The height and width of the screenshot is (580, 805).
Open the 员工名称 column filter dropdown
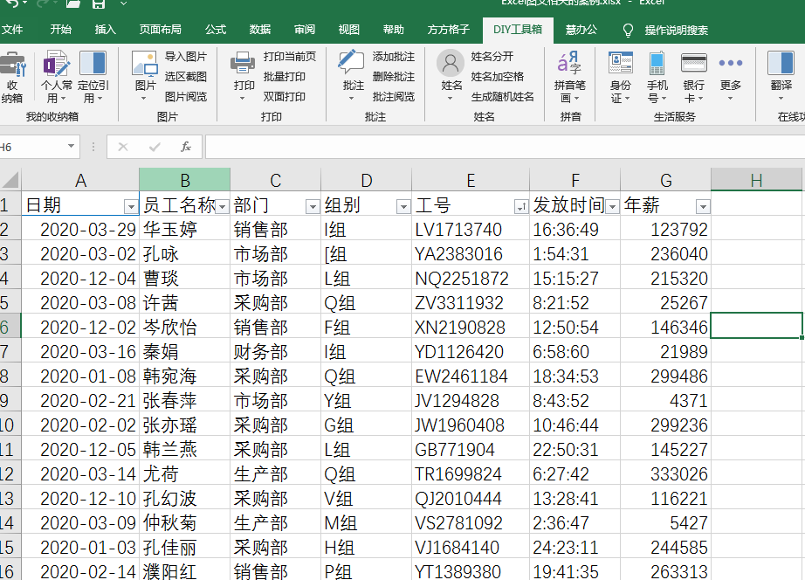[222, 206]
